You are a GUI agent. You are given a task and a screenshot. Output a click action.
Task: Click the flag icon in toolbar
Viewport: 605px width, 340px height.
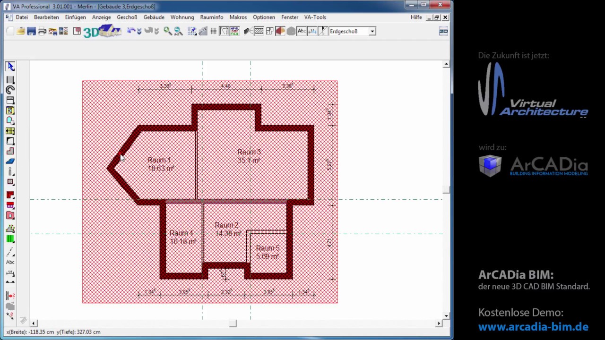pyautogui.click(x=323, y=31)
